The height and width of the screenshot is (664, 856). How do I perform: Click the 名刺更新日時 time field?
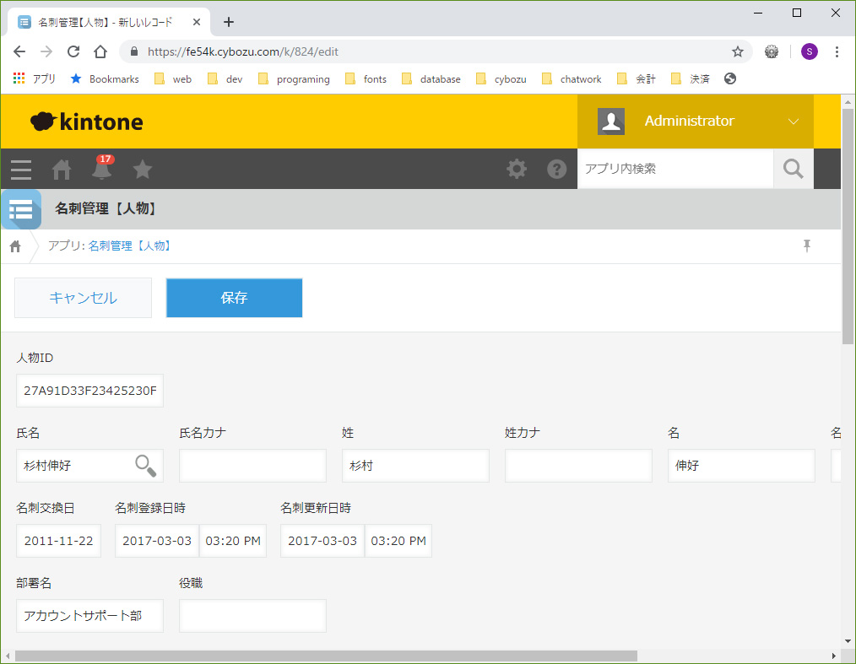pos(398,541)
